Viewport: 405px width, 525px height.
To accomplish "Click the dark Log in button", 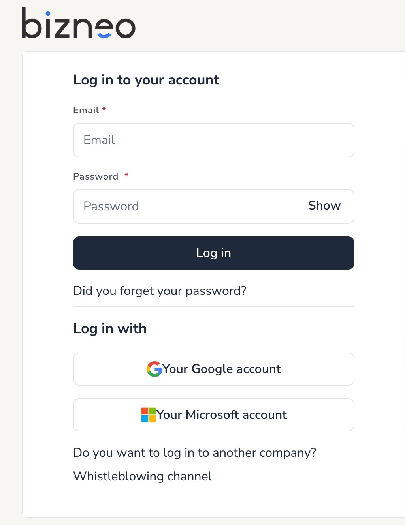I will coord(214,253).
